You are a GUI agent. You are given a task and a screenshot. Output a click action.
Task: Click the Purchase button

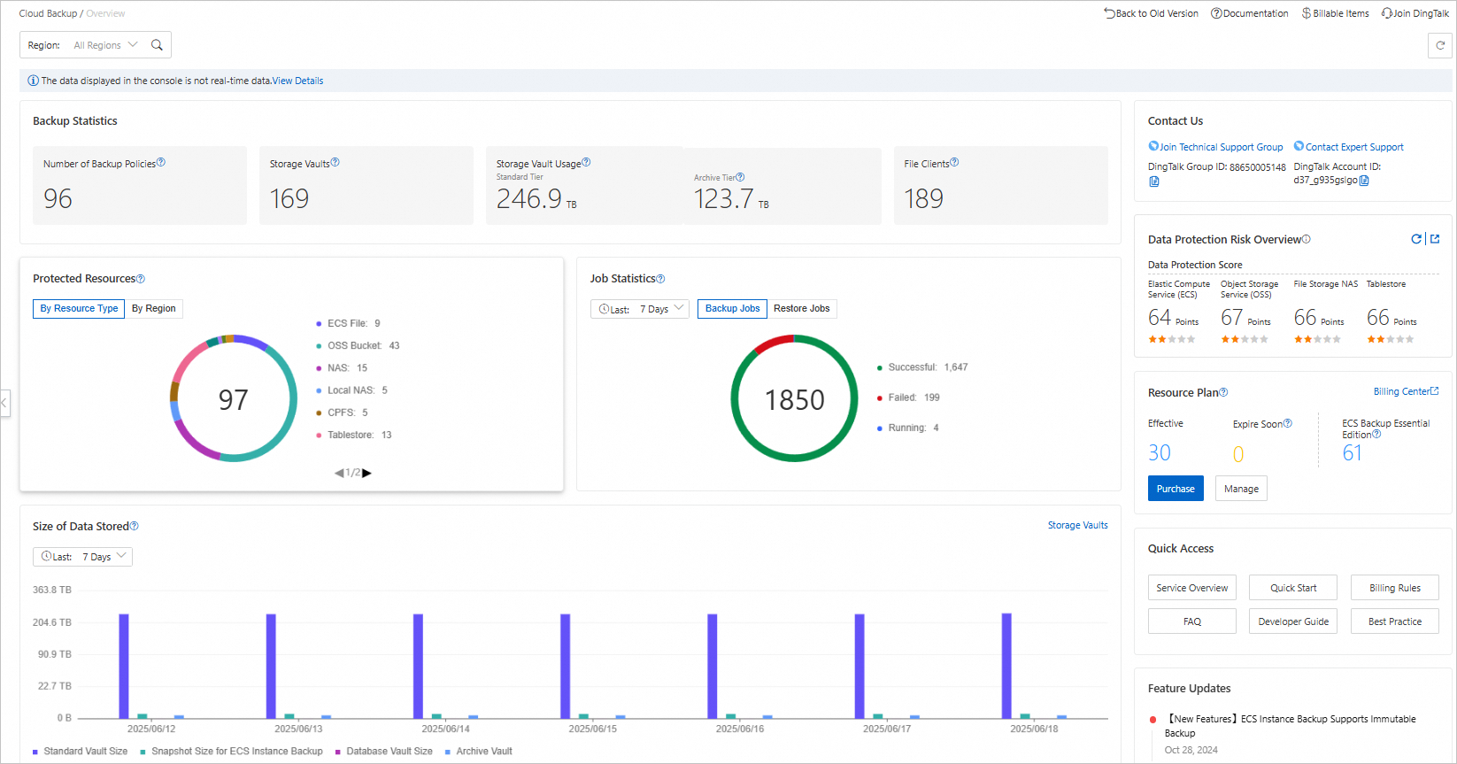pyautogui.click(x=1175, y=489)
